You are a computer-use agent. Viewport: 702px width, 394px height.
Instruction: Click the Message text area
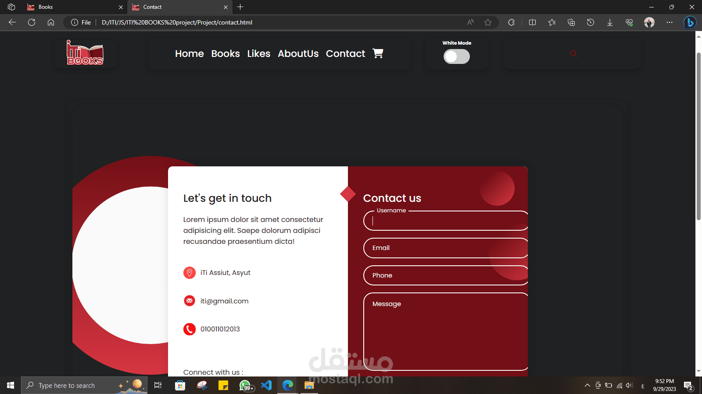(x=446, y=331)
